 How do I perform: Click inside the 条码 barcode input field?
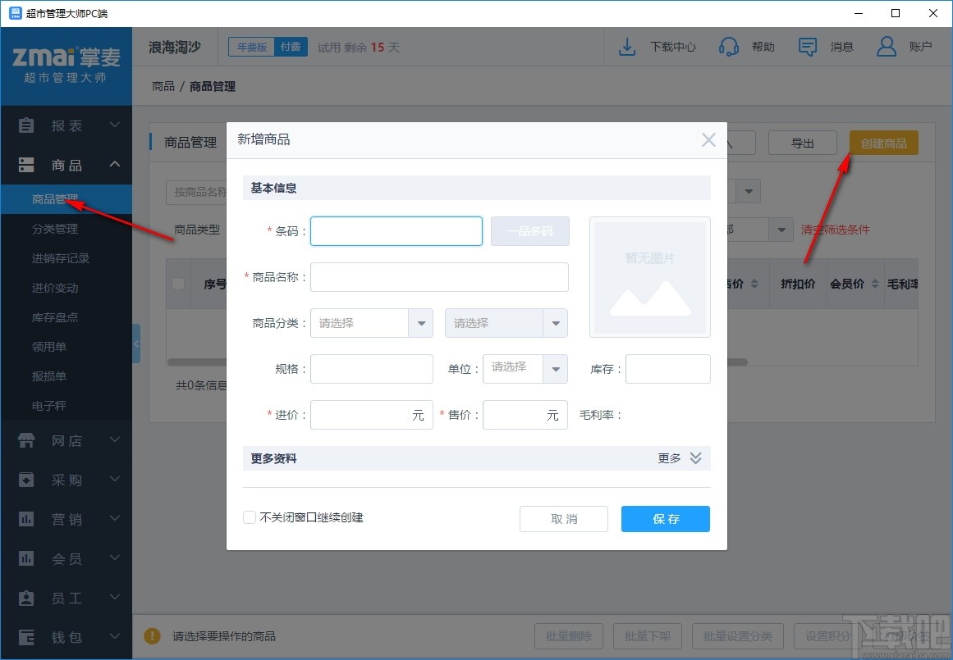[x=396, y=231]
